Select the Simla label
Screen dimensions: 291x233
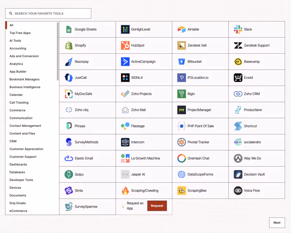pyautogui.click(x=79, y=191)
